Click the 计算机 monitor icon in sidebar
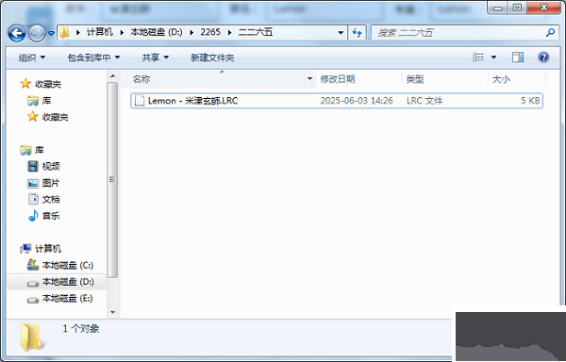This screenshot has height=362, width=566. pos(25,249)
